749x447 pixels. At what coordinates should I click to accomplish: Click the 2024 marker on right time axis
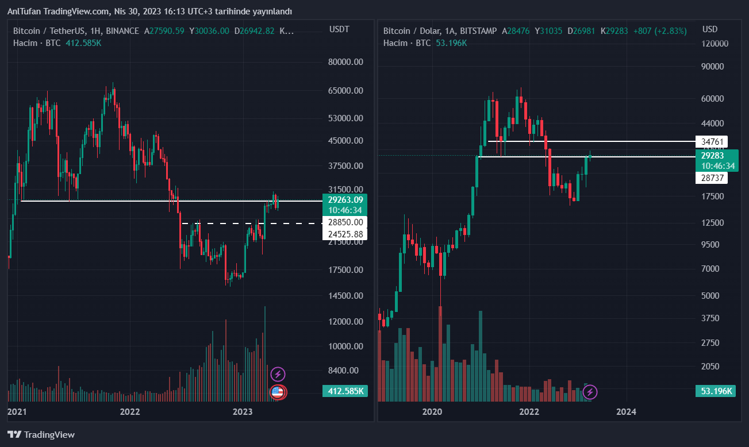(x=626, y=411)
